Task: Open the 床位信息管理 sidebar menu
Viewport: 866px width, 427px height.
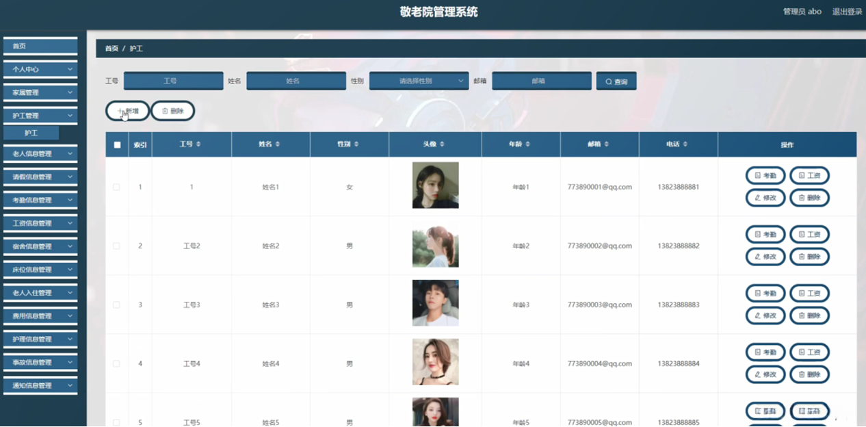Action: 40,270
